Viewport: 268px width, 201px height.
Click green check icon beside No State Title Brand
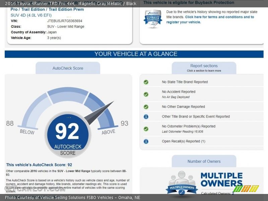click(146, 82)
